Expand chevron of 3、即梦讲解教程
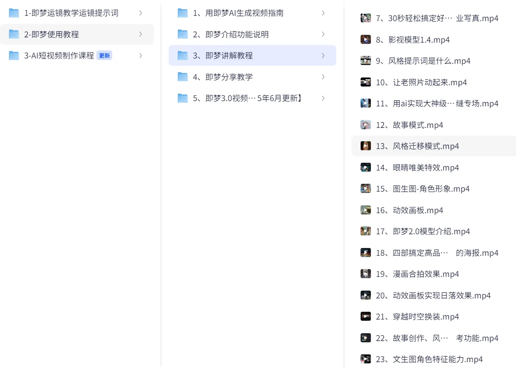Screen dimensions: 516x367 coord(323,56)
